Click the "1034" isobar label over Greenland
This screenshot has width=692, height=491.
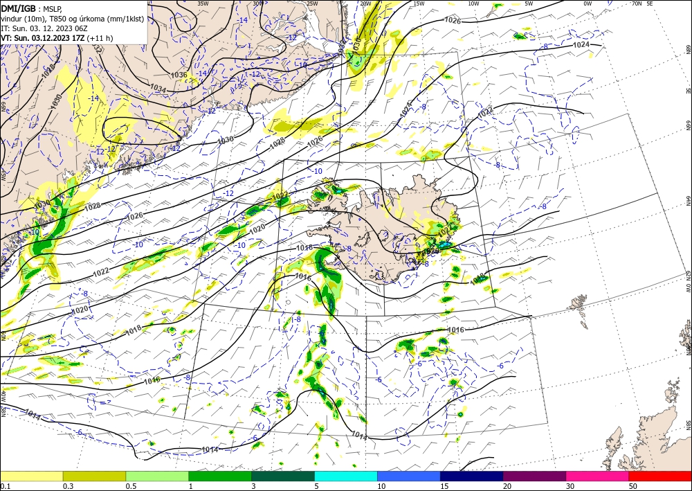pos(158,89)
